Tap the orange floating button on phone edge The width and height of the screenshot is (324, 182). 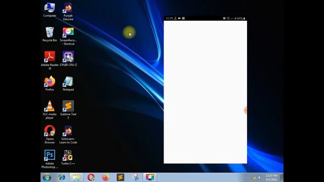click(x=246, y=110)
